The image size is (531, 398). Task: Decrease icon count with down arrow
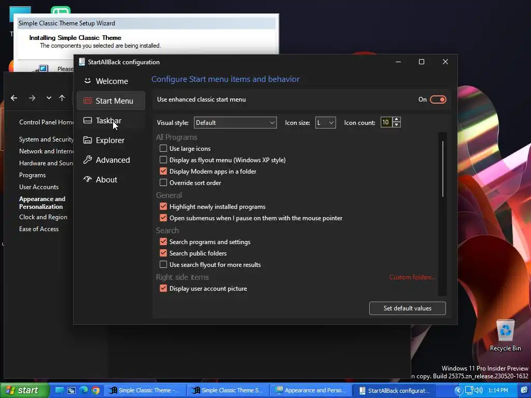point(397,125)
